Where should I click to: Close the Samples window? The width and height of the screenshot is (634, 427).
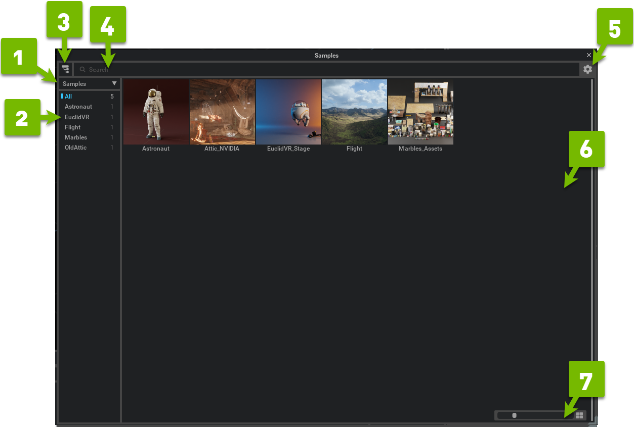(x=589, y=55)
